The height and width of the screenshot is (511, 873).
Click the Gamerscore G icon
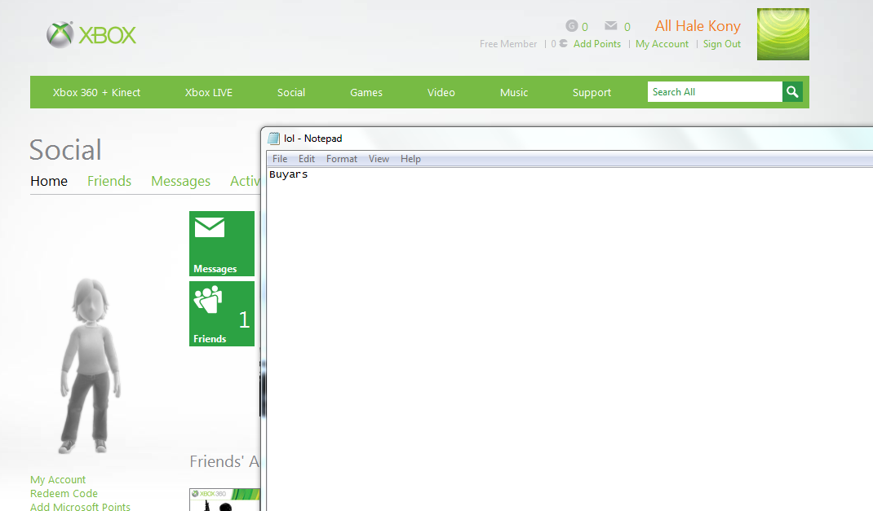[572, 25]
